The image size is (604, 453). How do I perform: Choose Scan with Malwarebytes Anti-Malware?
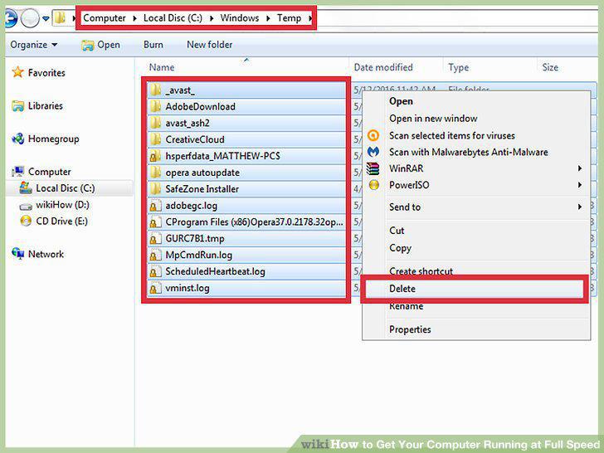(469, 152)
